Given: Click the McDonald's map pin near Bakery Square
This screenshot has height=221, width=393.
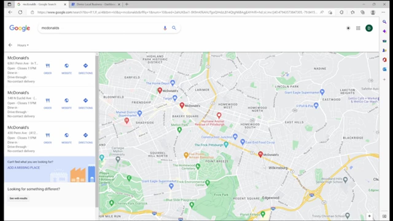Looking at the screenshot, I should point(182,106).
